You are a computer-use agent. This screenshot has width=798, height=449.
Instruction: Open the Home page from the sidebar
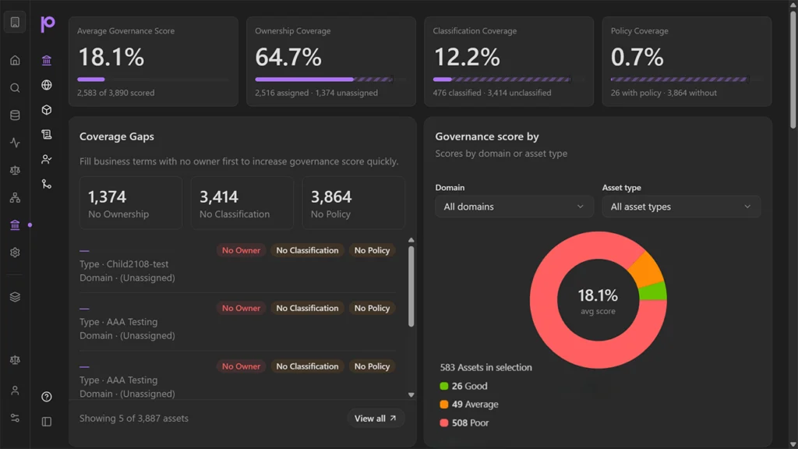point(15,61)
